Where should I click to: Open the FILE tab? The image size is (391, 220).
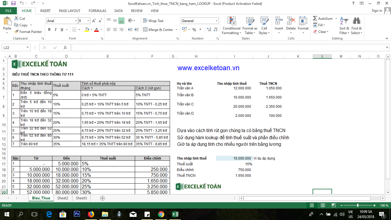(9, 11)
